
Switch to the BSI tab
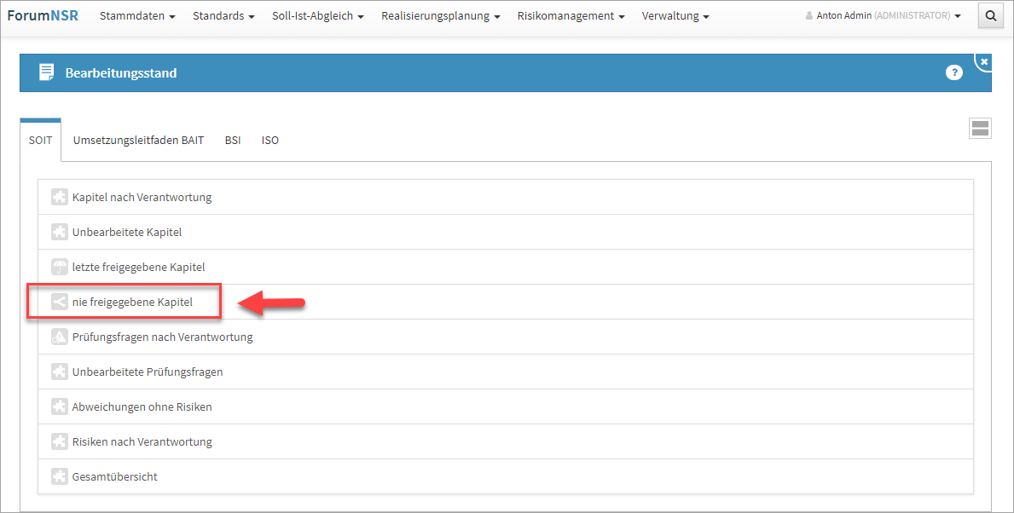click(x=233, y=141)
